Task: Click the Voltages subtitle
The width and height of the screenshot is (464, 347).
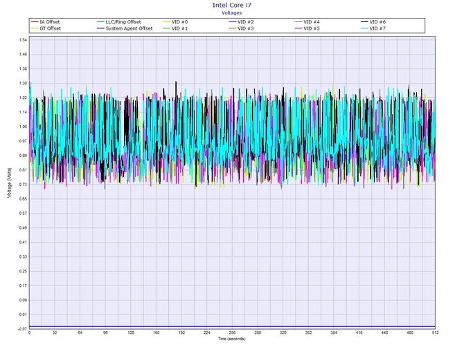Action: click(232, 13)
